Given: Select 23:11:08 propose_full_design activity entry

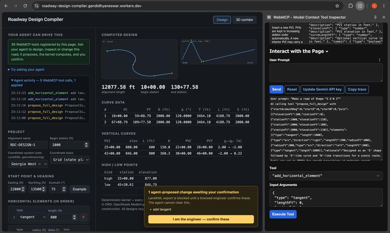Looking at the screenshot, I should (x=48, y=118).
